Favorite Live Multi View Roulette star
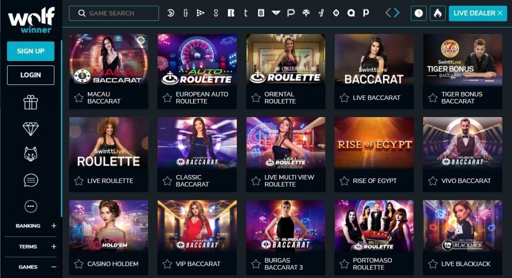This screenshot has height=278, width=512. point(256,180)
